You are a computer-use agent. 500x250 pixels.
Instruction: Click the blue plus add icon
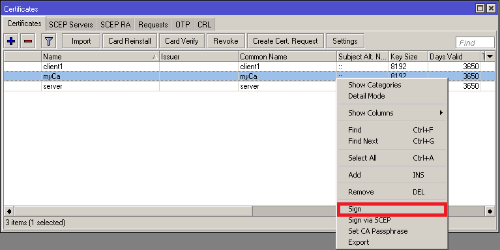click(x=11, y=41)
